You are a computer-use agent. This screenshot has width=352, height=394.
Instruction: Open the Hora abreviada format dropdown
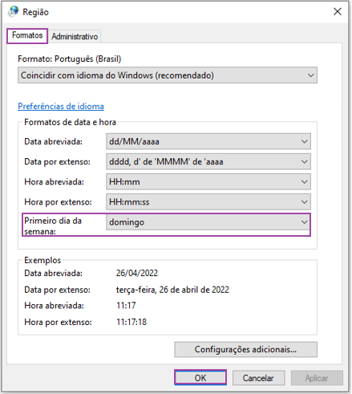208,182
